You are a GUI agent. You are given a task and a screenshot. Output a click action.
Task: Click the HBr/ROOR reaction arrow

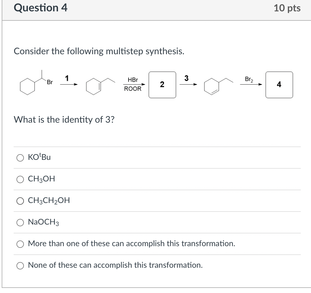(134, 84)
